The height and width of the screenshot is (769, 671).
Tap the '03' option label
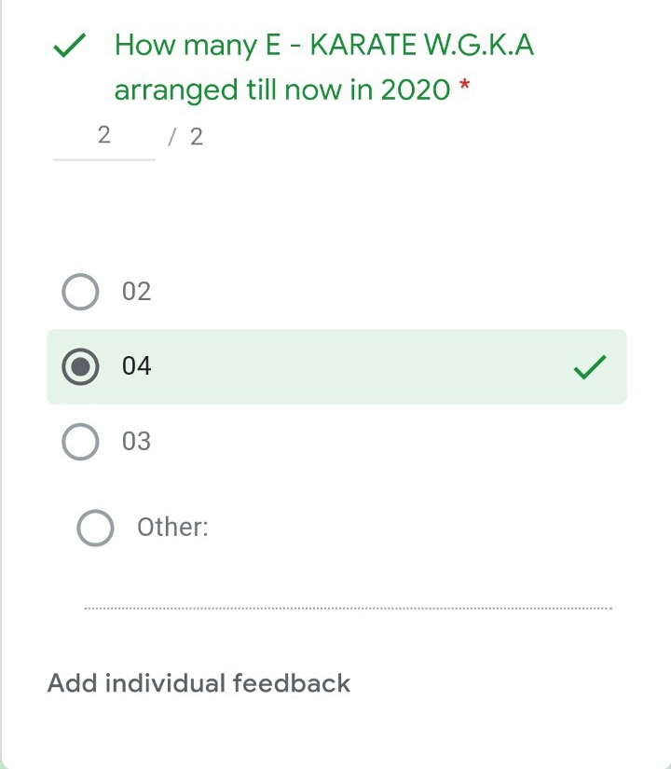point(136,441)
